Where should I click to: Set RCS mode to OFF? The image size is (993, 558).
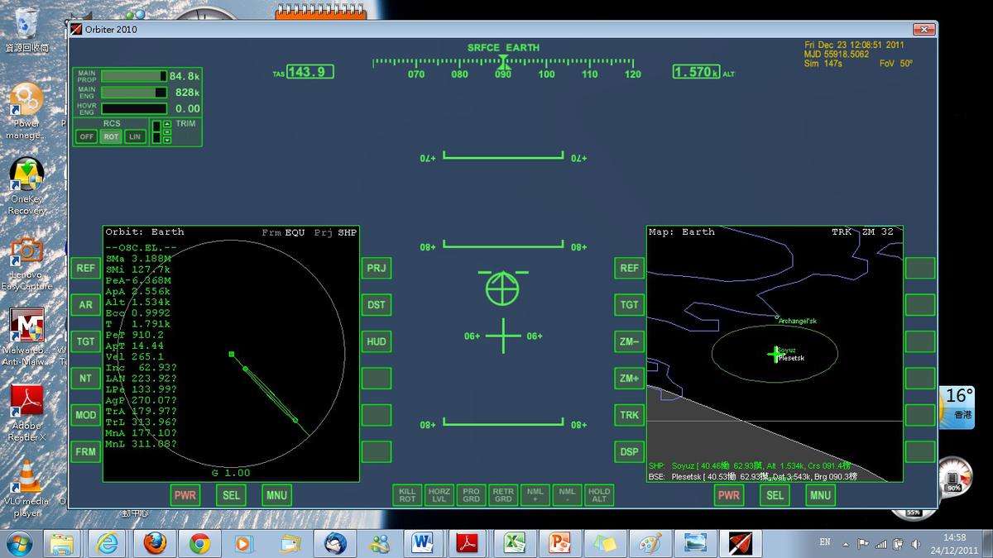pyautogui.click(x=87, y=136)
